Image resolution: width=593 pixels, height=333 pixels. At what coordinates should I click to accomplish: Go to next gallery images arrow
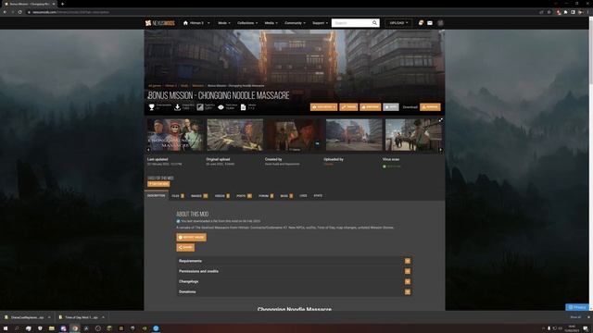441,150
